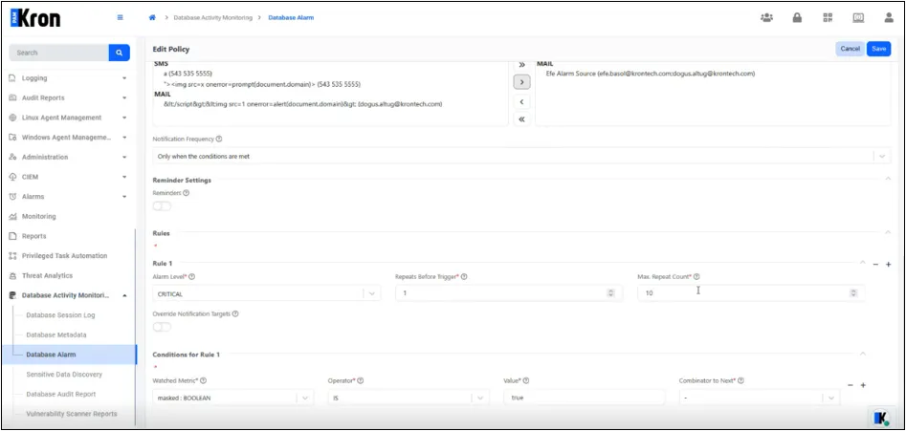
Task: Open the Operator IS dropdown
Action: coord(409,398)
